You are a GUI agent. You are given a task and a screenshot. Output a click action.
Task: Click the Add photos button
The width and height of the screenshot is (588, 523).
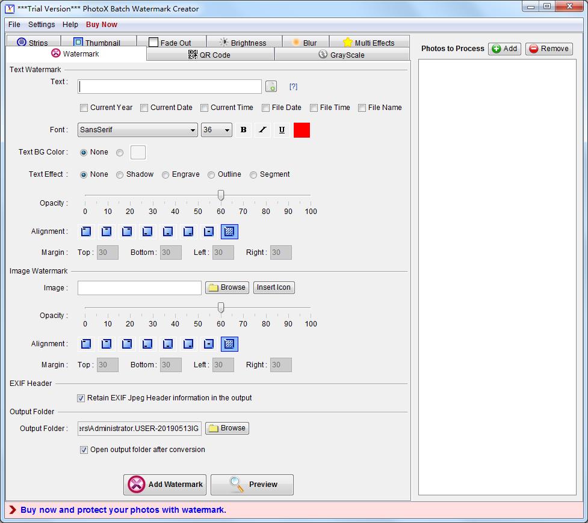pyautogui.click(x=505, y=49)
